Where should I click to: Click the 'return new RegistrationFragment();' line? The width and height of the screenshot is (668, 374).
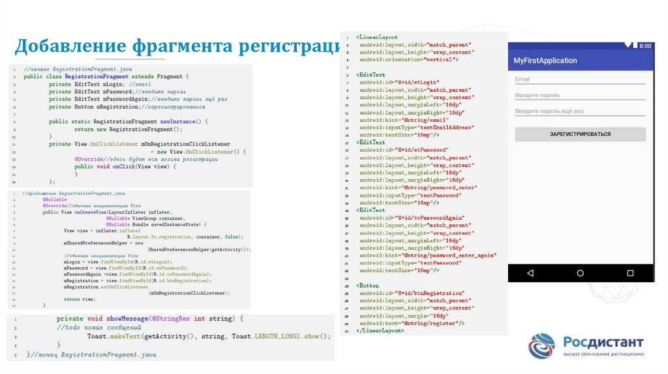pos(129,130)
